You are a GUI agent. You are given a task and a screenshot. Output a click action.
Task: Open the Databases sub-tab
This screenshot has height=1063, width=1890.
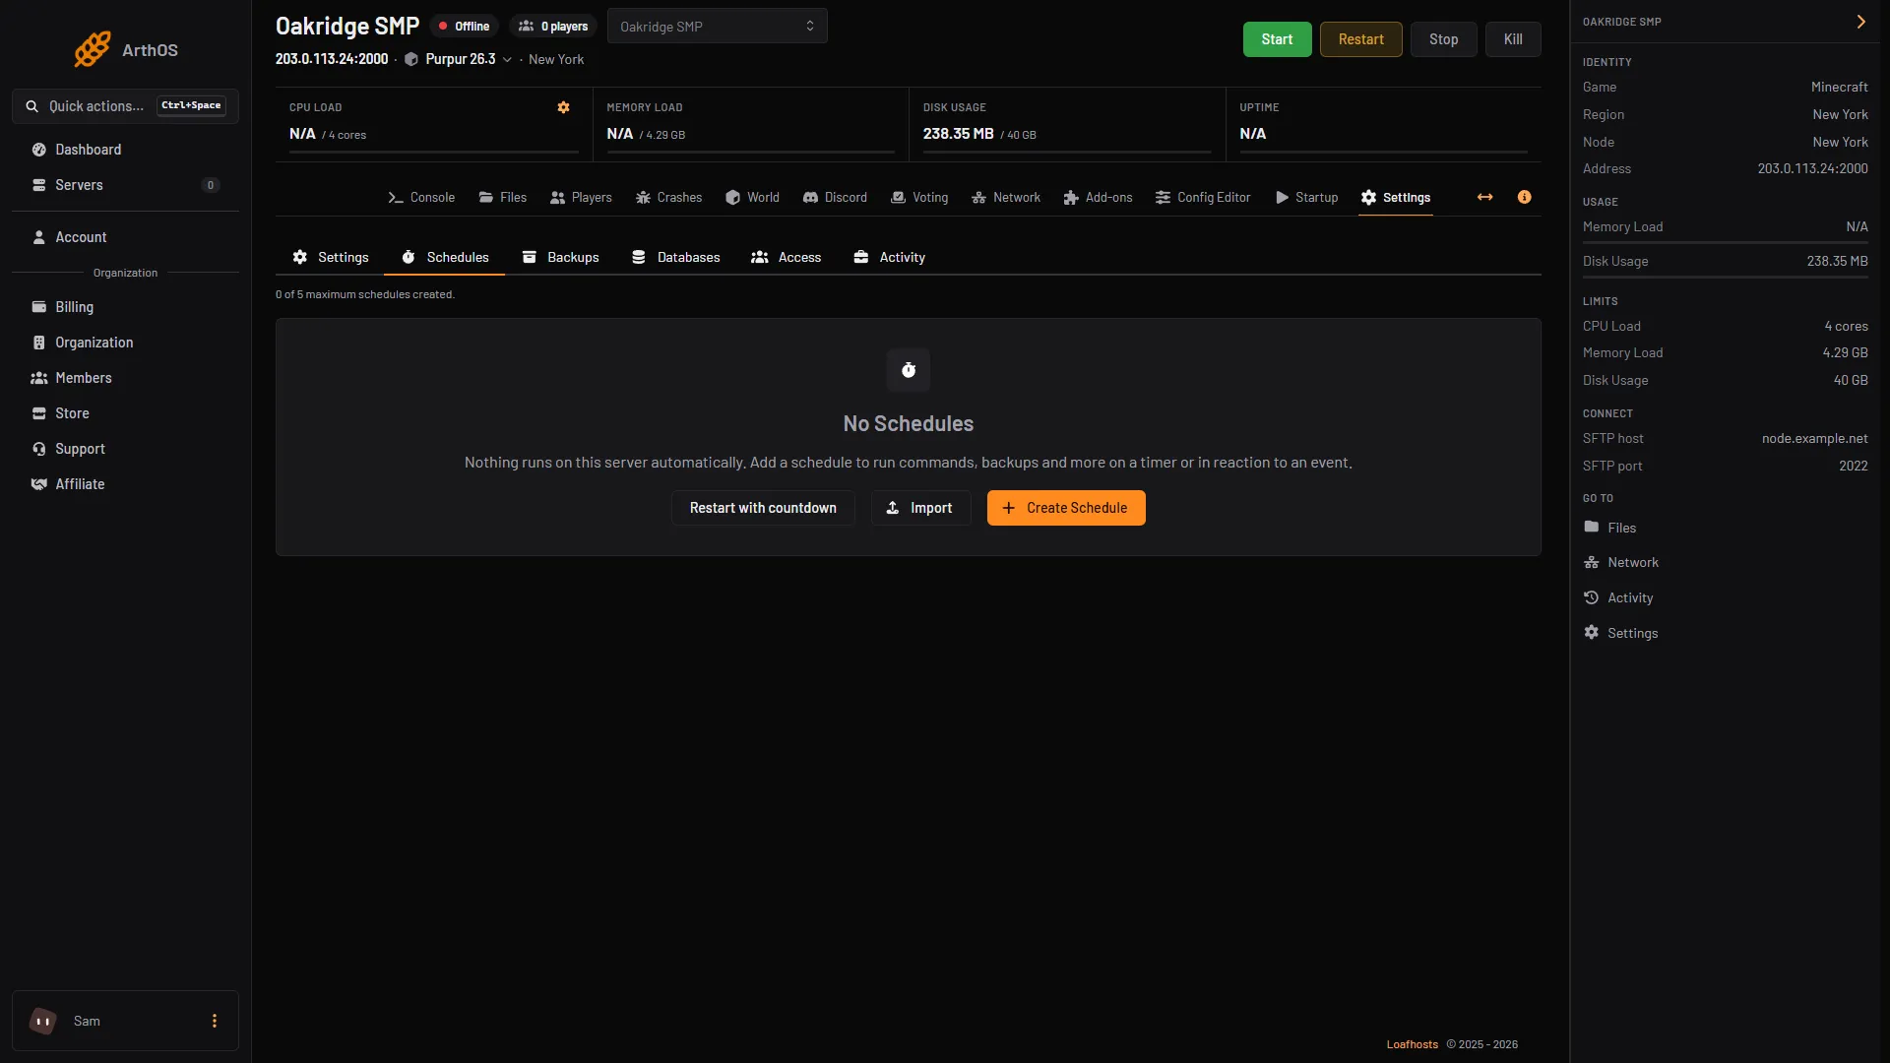(x=675, y=257)
